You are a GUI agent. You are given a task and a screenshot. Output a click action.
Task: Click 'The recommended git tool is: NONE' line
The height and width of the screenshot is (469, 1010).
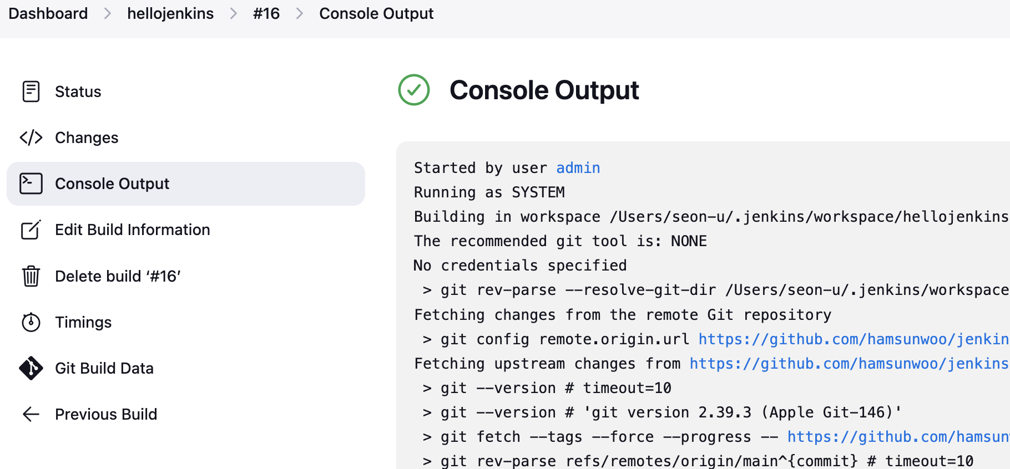560,241
